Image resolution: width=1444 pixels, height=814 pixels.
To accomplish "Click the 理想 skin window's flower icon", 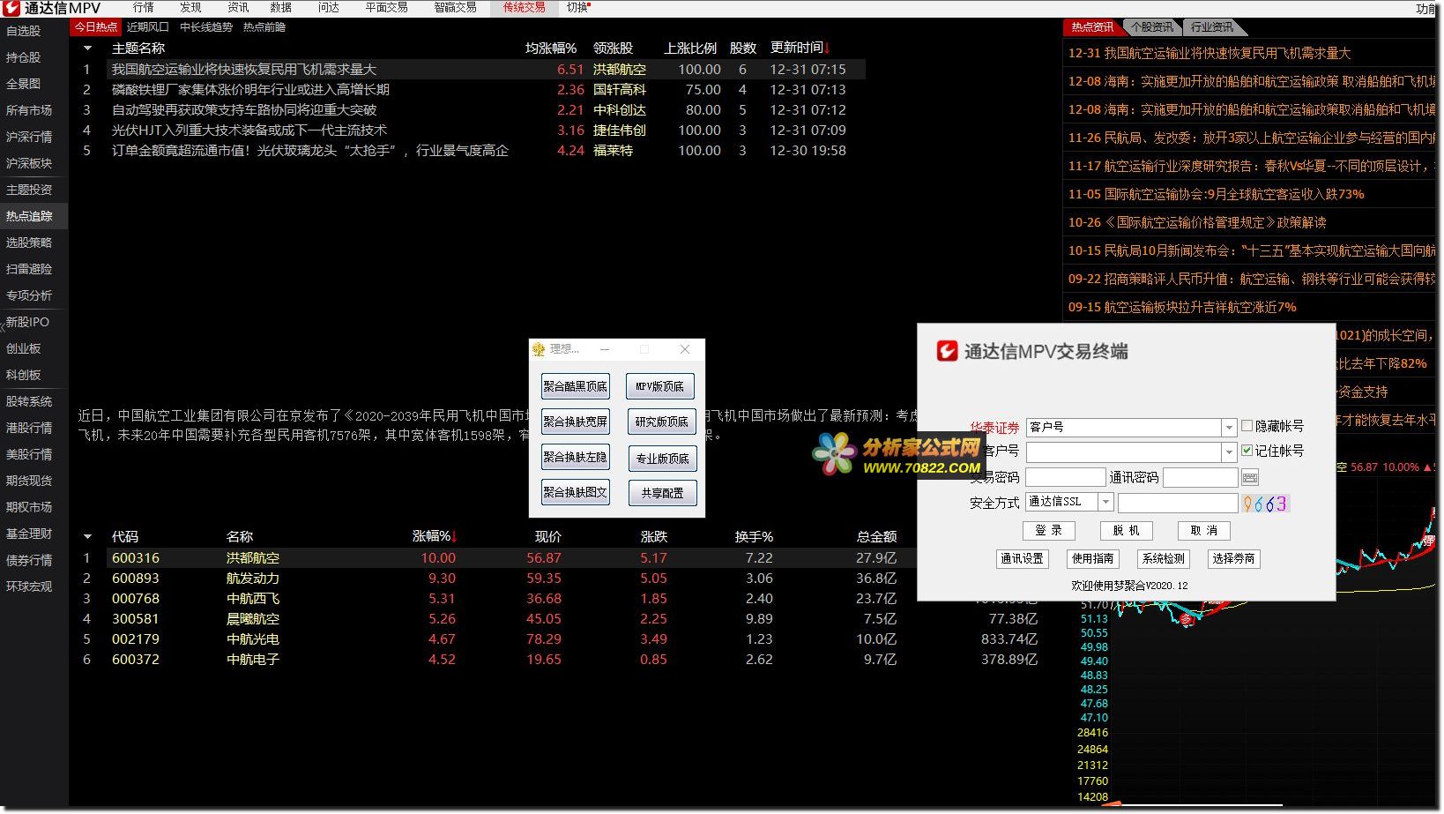I will [539, 349].
